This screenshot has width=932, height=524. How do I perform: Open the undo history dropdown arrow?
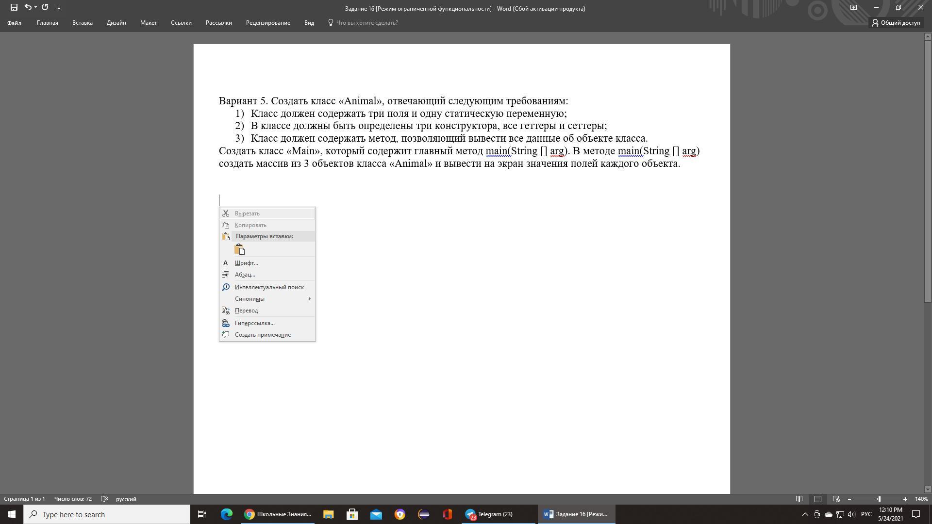click(x=36, y=7)
